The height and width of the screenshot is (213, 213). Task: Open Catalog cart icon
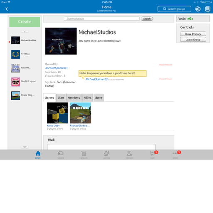[84, 155]
